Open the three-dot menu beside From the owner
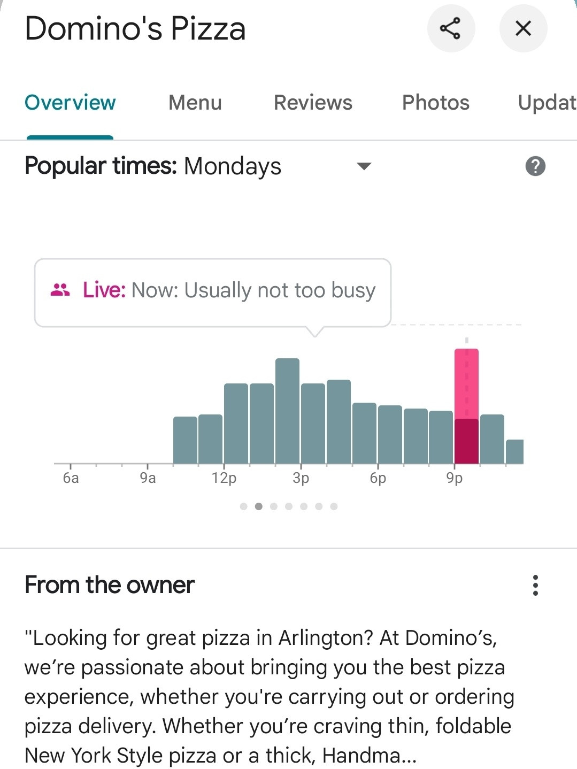Viewport: 577px width, 769px height. (535, 585)
